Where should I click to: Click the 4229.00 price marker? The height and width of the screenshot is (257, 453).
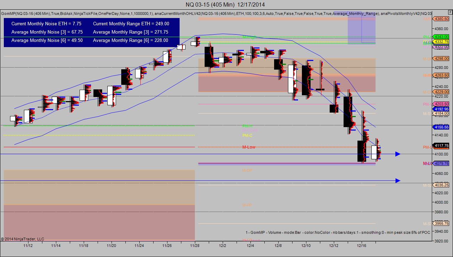[x=441, y=92]
